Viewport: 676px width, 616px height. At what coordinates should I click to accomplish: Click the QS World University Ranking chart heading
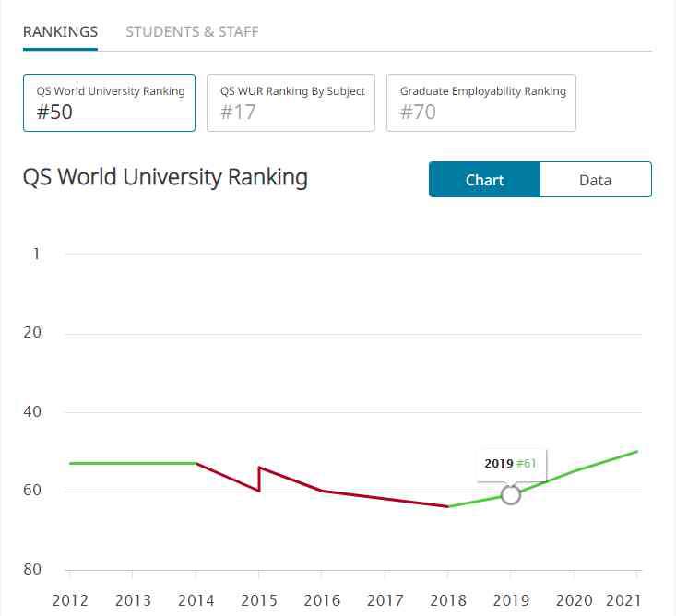coord(165,178)
